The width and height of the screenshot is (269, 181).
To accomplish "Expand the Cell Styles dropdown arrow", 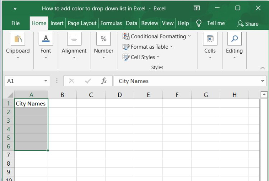I will (158, 57).
